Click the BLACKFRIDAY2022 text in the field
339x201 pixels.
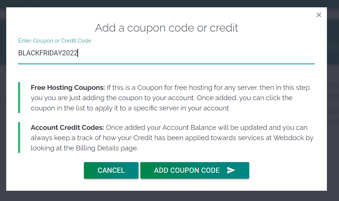pyautogui.click(x=48, y=53)
